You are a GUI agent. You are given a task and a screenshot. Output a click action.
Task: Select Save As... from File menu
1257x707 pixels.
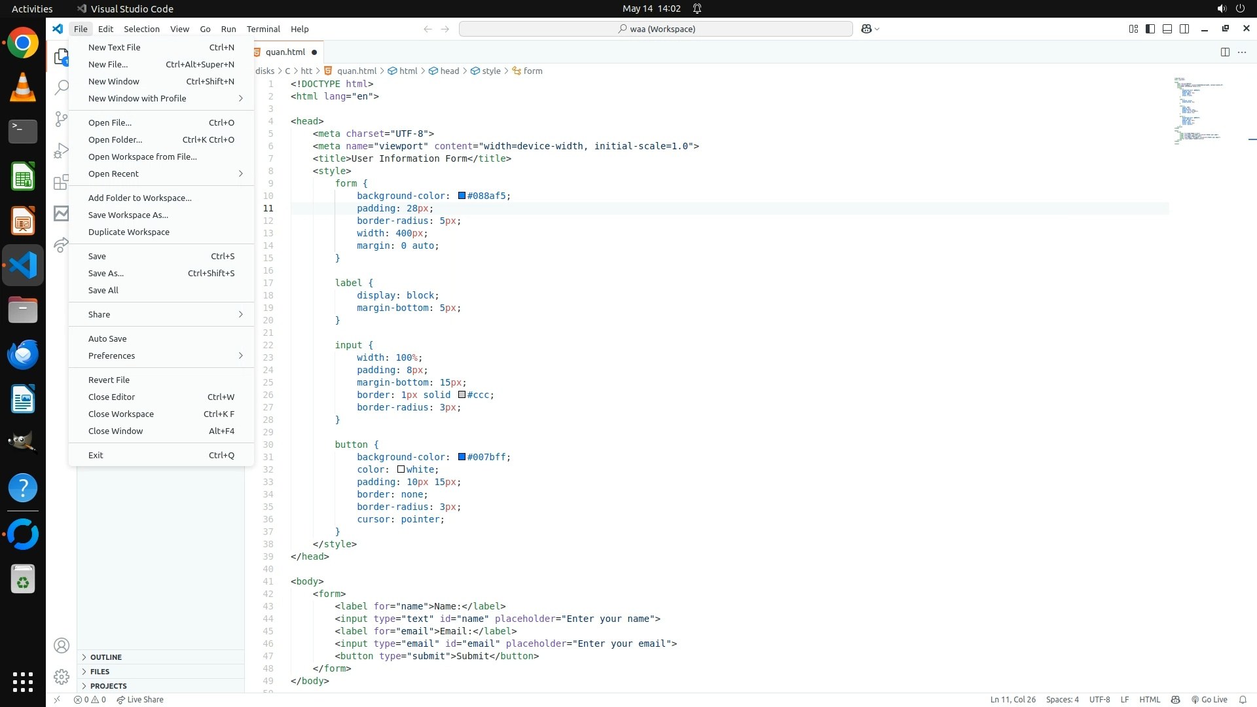click(106, 273)
